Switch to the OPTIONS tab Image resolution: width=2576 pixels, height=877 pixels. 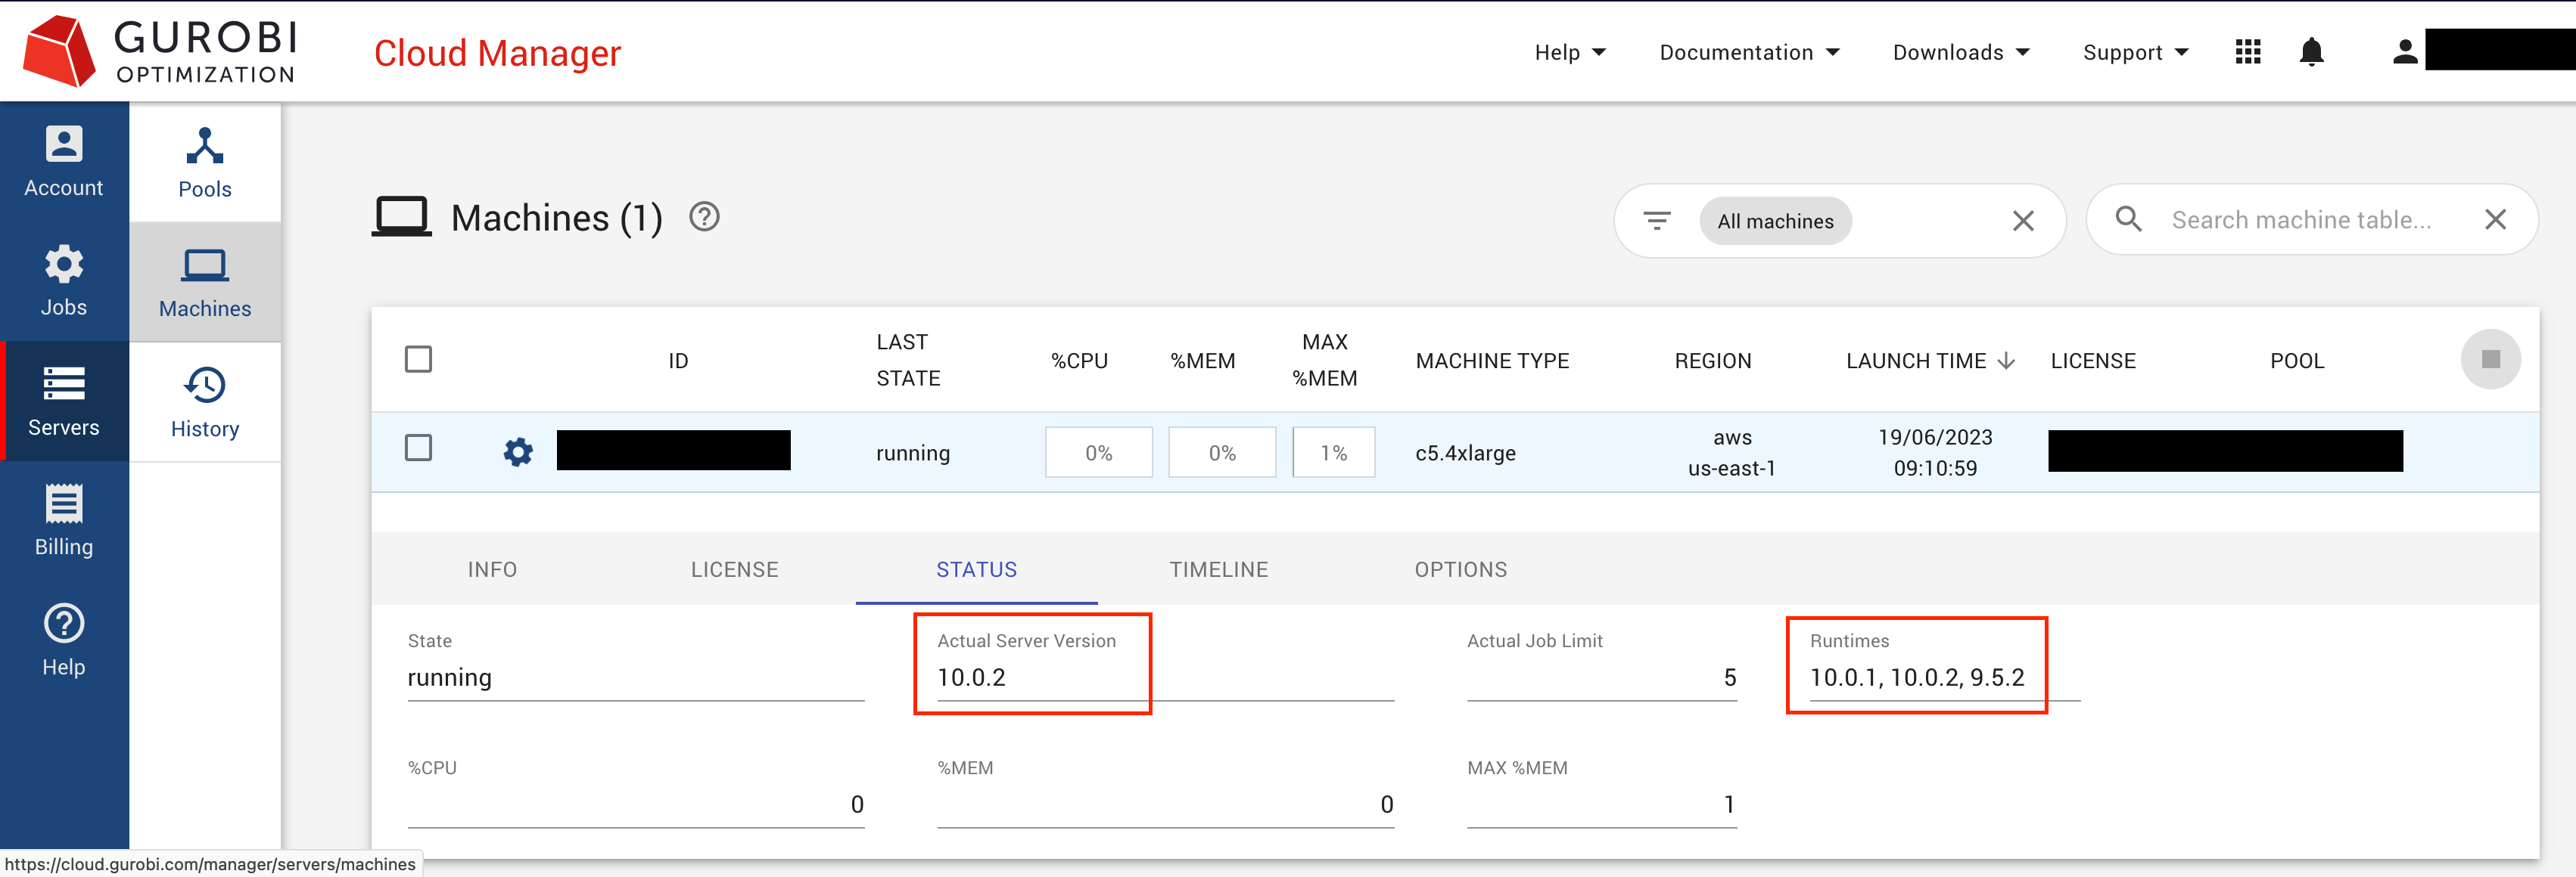(1460, 569)
